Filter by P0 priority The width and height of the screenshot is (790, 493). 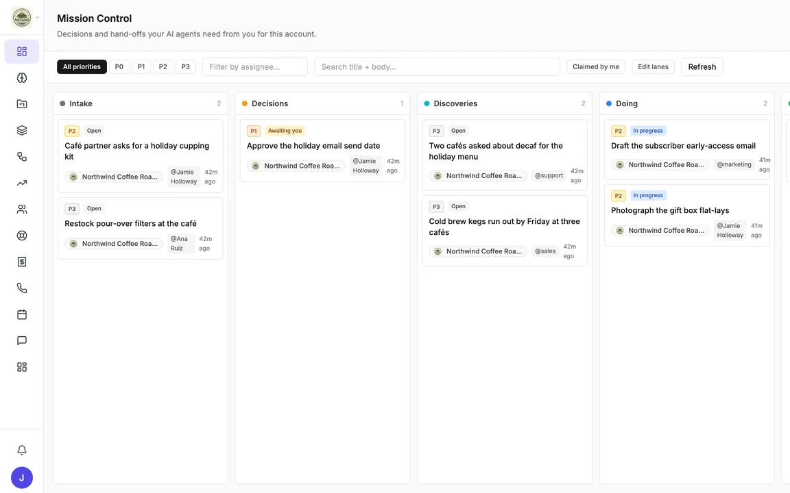click(119, 67)
